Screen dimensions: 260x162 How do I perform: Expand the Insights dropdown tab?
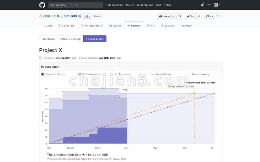tap(186, 26)
